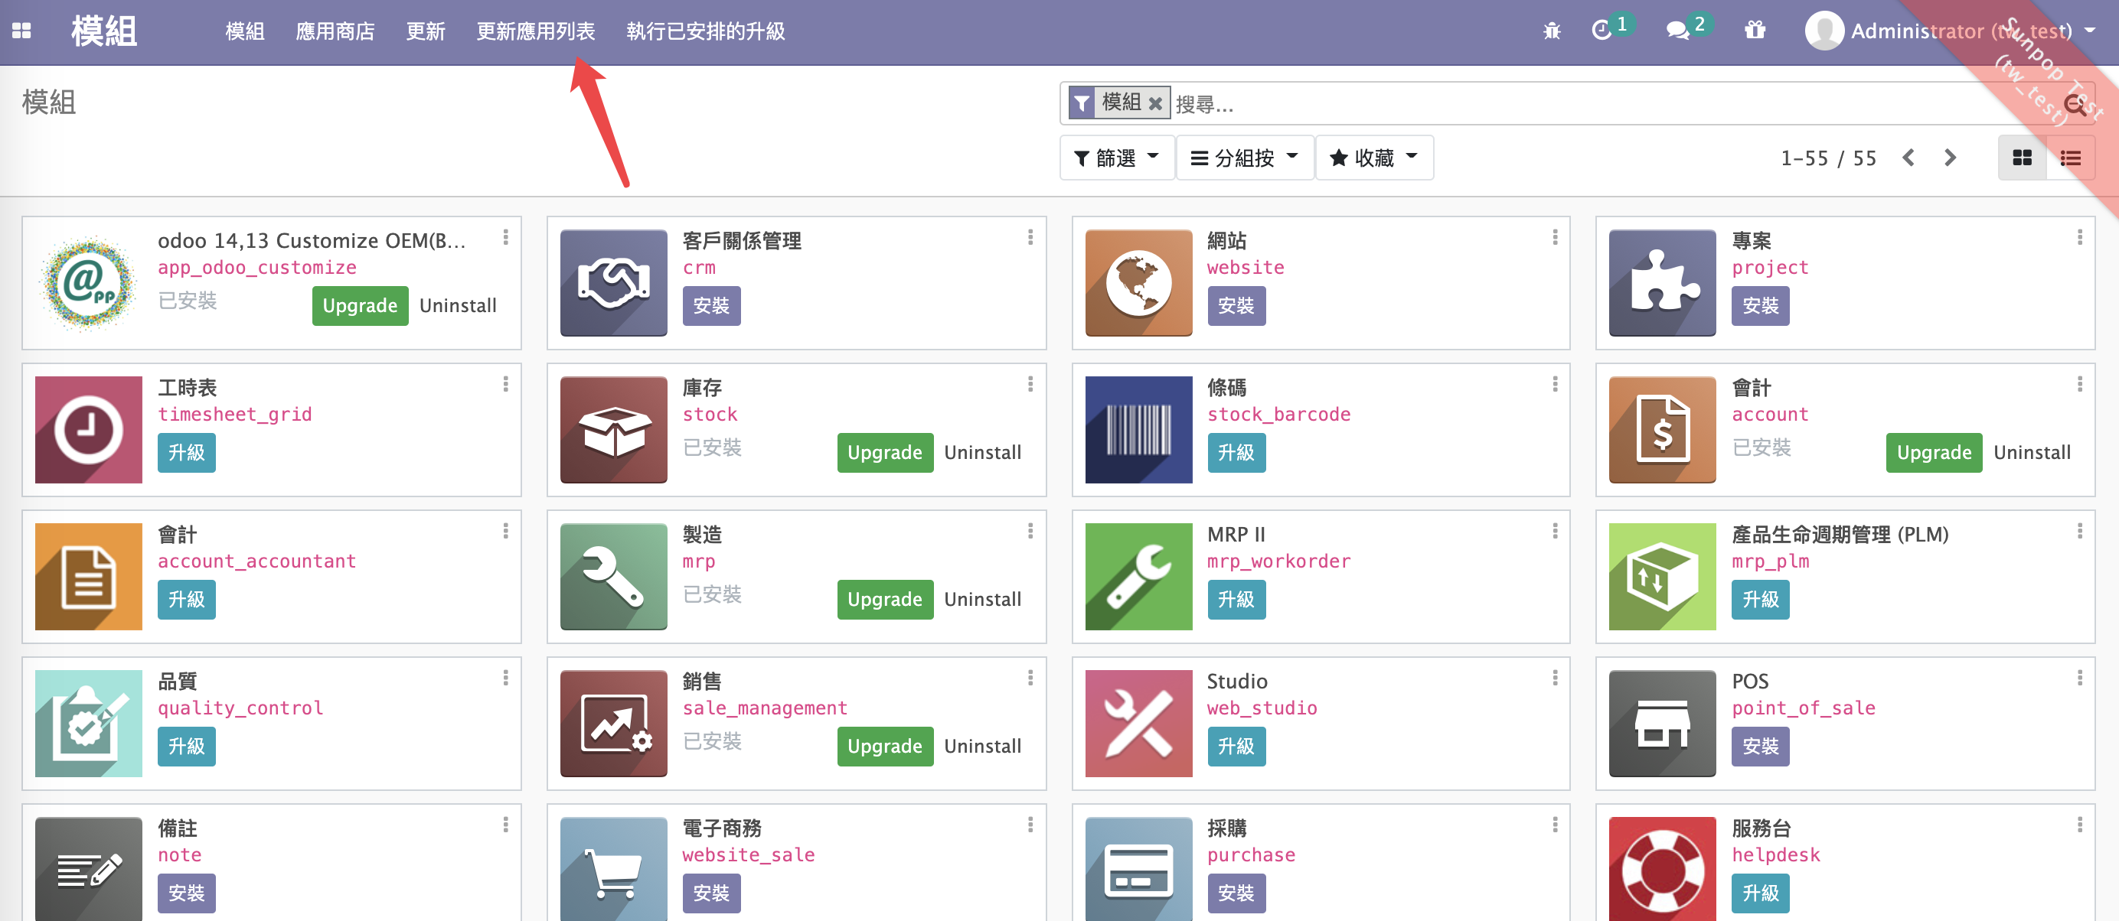2119x921 pixels.
Task: Switch to list view
Action: [x=2071, y=157]
